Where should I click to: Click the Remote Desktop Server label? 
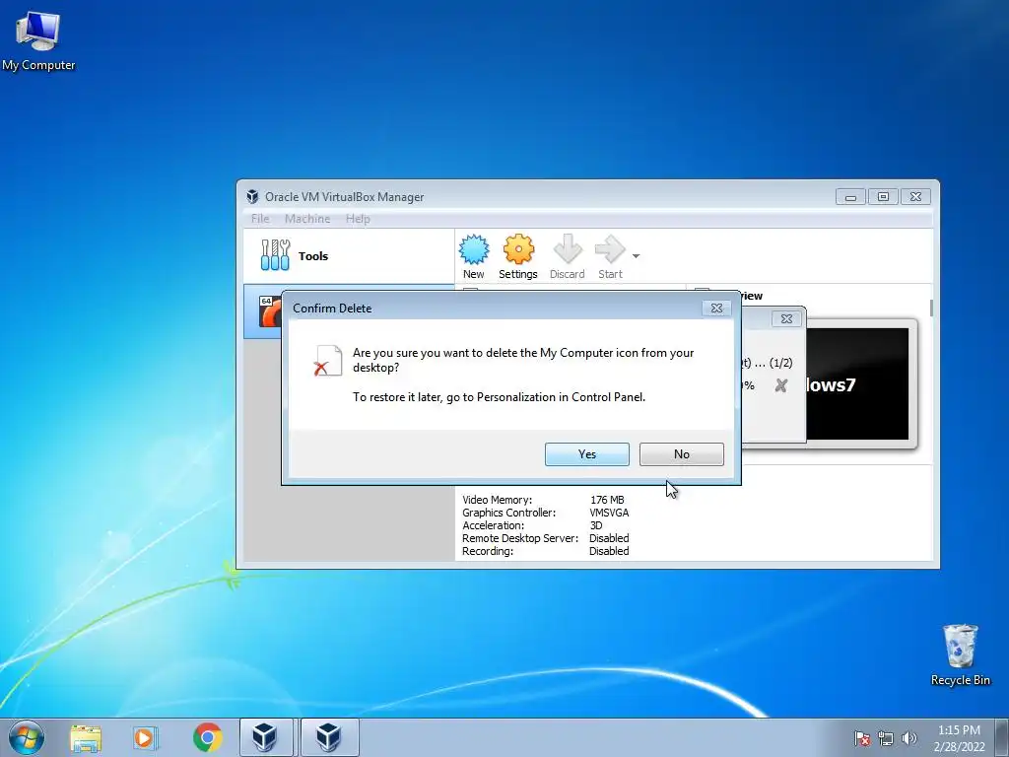click(520, 538)
